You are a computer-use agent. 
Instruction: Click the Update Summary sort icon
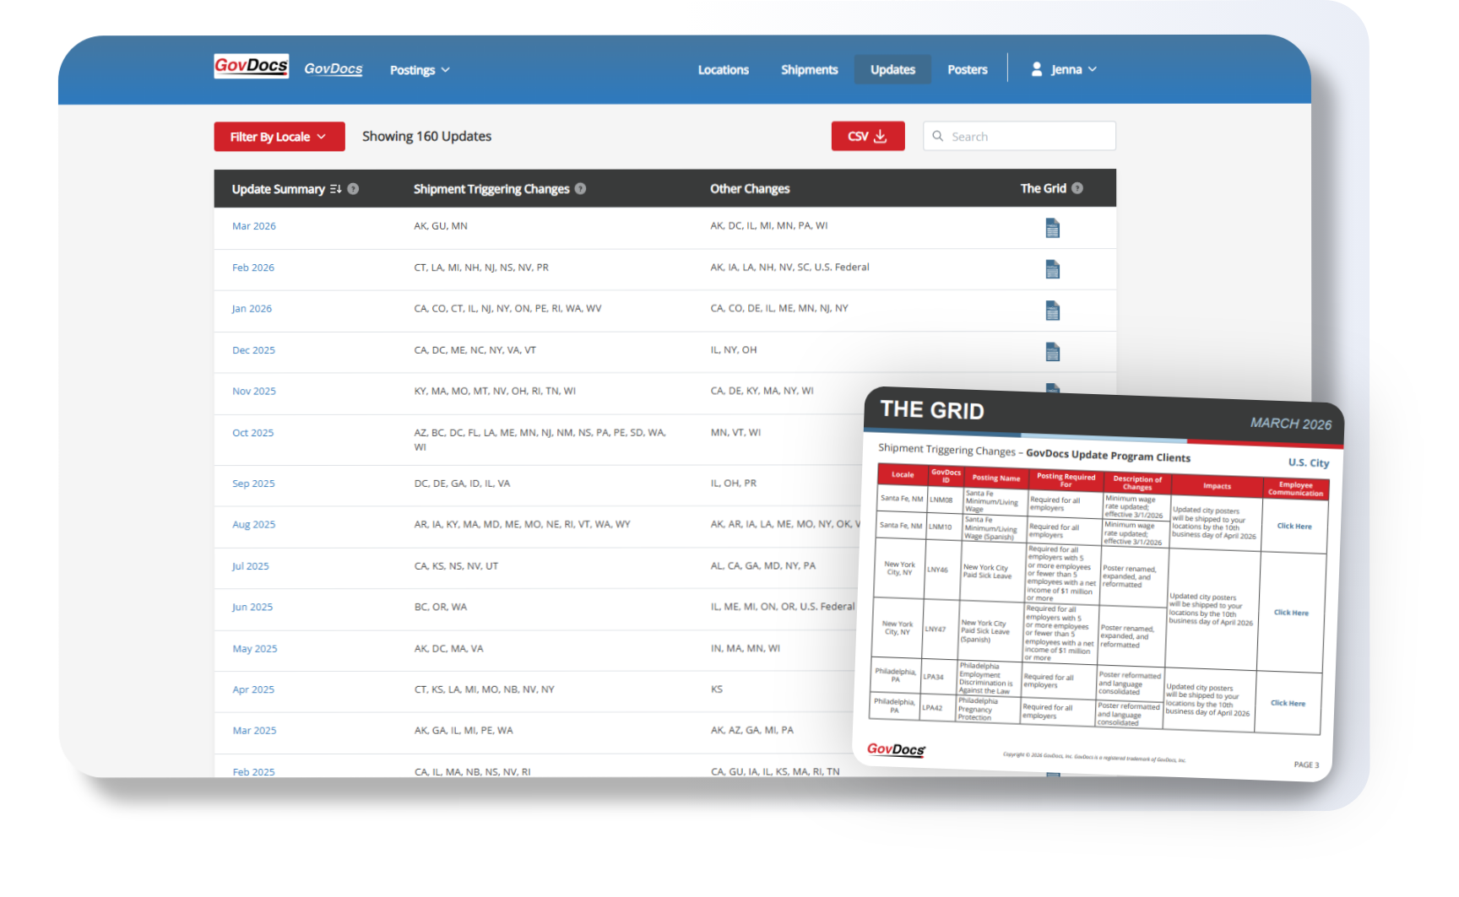[335, 189]
